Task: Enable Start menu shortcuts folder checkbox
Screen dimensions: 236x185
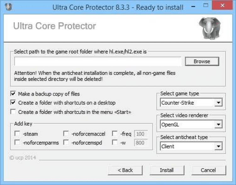Action: click(x=13, y=112)
